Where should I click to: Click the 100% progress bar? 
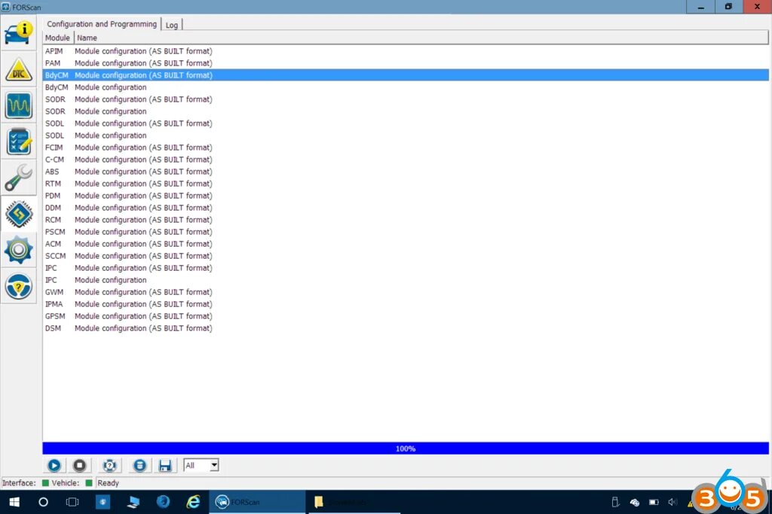tap(406, 449)
